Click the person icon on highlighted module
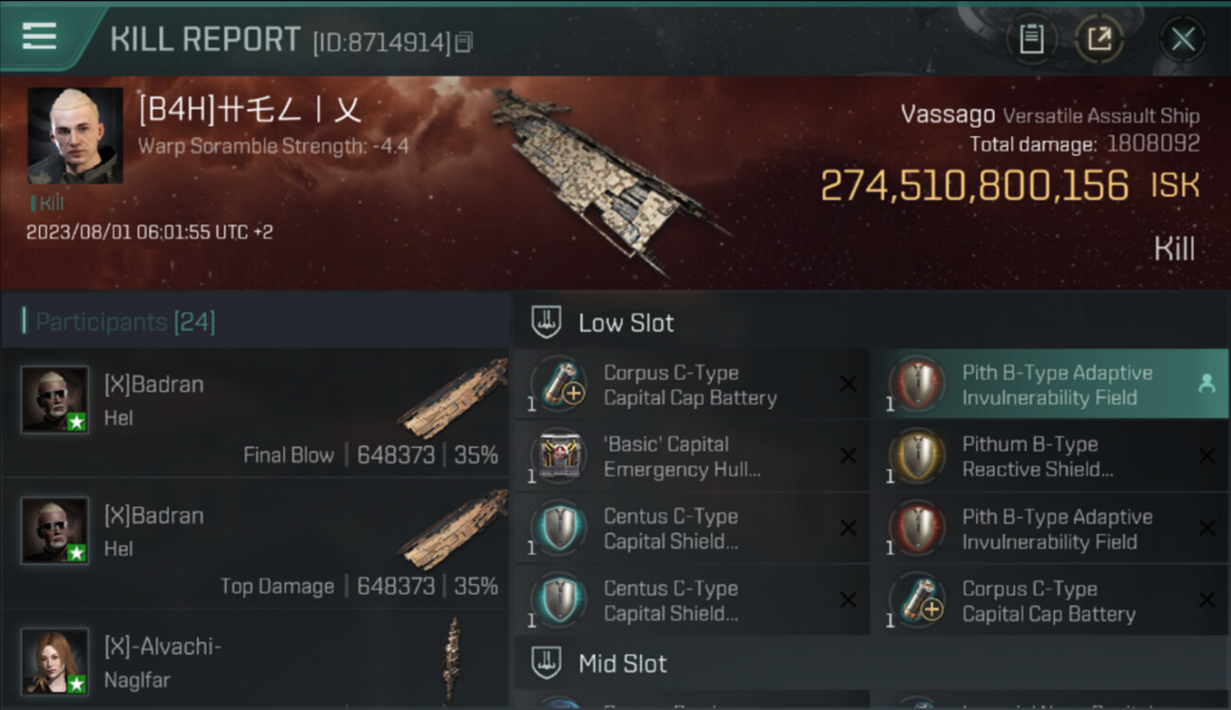This screenshot has width=1231, height=710. [x=1206, y=383]
